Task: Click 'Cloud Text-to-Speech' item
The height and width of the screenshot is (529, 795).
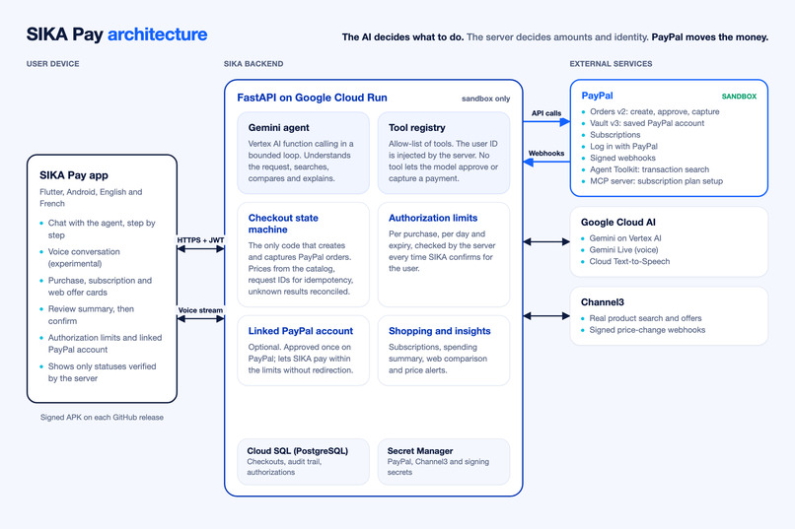Action: [629, 261]
